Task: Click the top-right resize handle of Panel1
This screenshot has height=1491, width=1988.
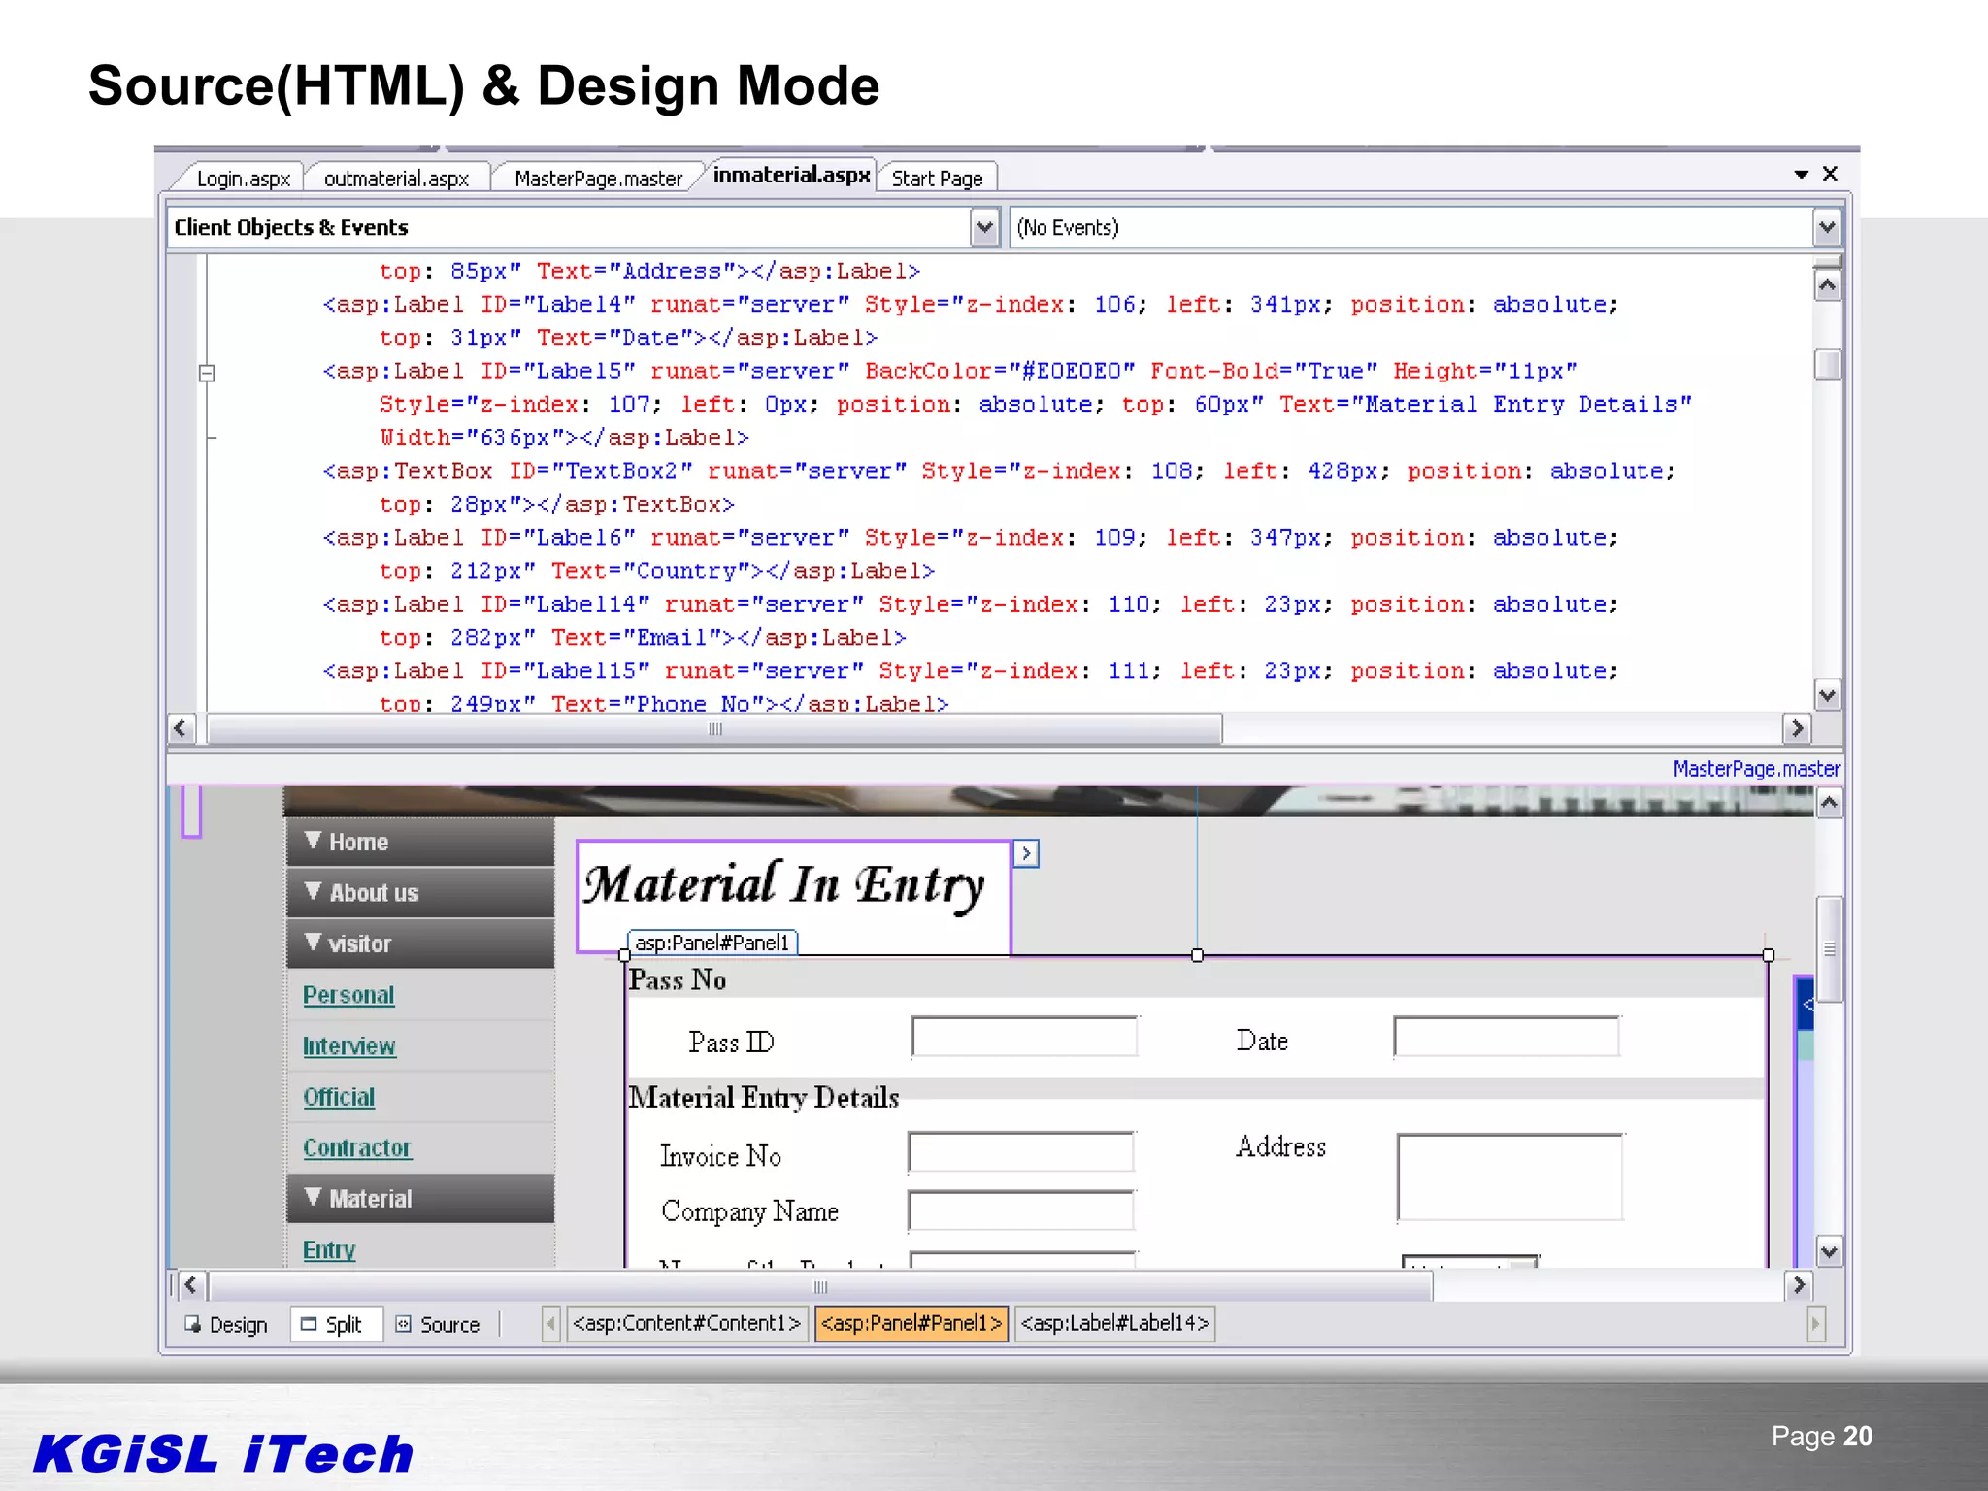Action: click(x=1768, y=955)
